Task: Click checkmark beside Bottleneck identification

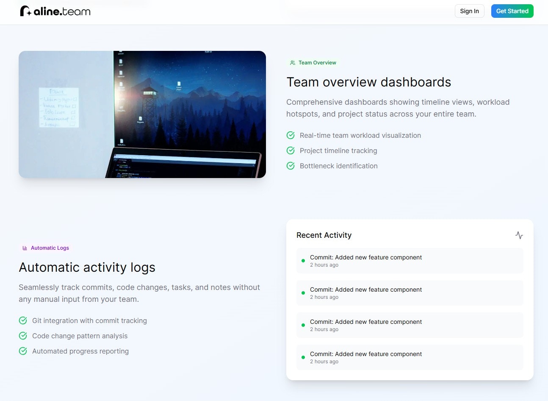Action: [x=291, y=165]
